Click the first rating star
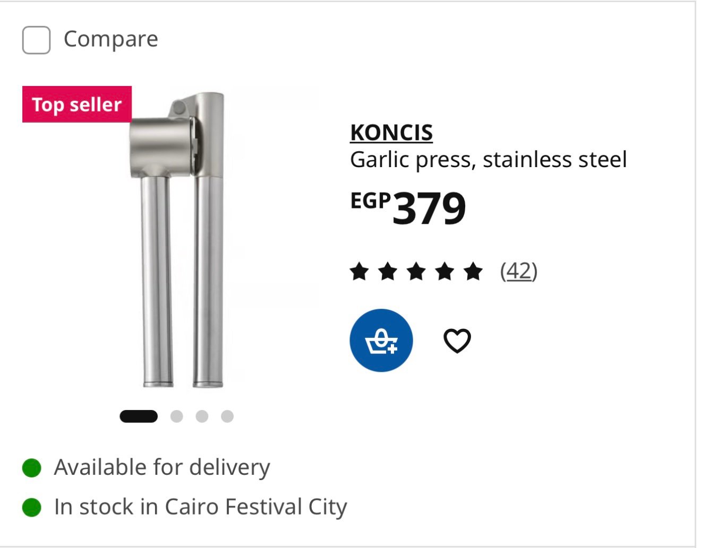701x548 pixels. click(360, 272)
